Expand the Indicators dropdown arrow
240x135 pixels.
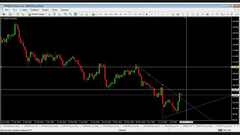point(96,14)
